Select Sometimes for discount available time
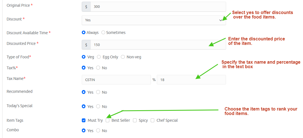The width and height of the screenshot is (303, 138). tap(103, 33)
